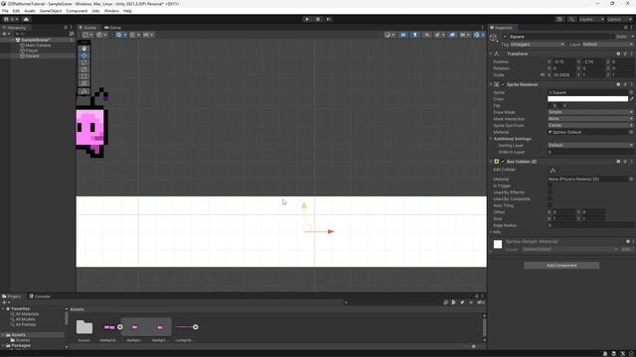Image resolution: width=636 pixels, height=357 pixels.
Task: Click the Pause button
Action: (318, 19)
